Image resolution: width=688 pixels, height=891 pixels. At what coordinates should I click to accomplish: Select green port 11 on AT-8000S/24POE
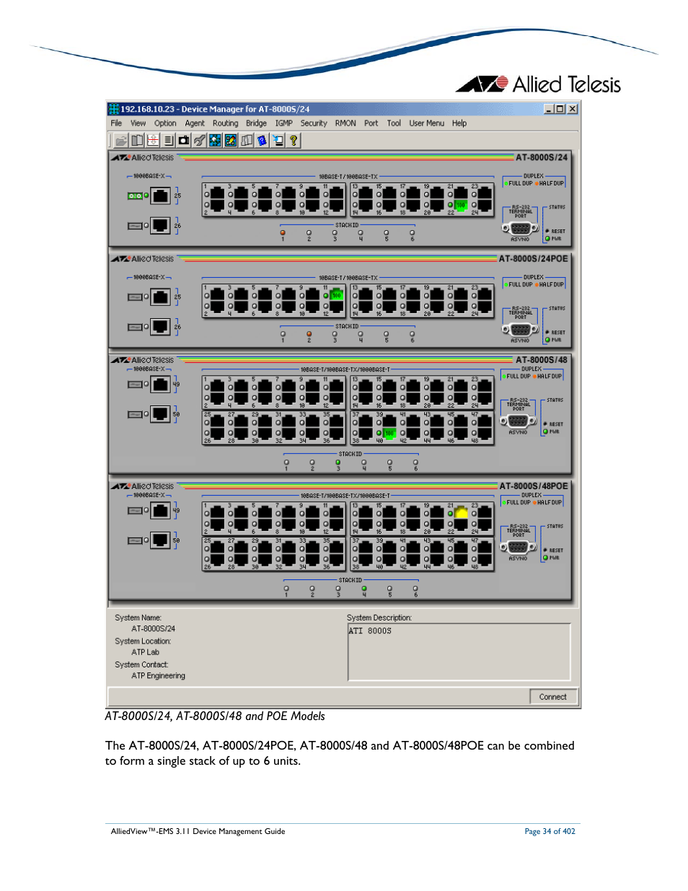tap(336, 295)
